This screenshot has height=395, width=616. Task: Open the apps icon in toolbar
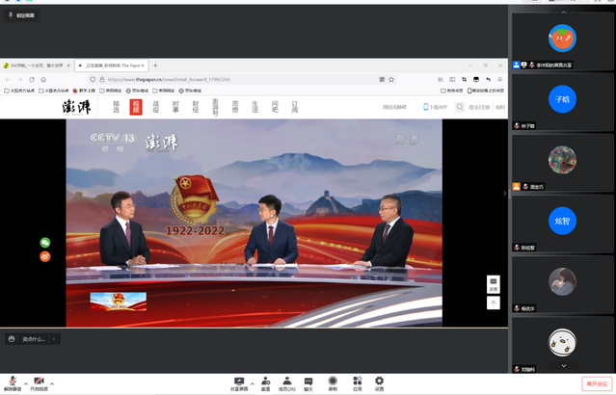[357, 382]
